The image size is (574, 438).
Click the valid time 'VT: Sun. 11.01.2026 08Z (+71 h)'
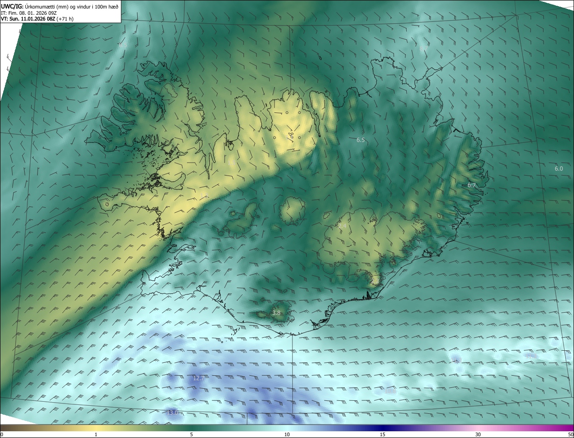click(37, 19)
